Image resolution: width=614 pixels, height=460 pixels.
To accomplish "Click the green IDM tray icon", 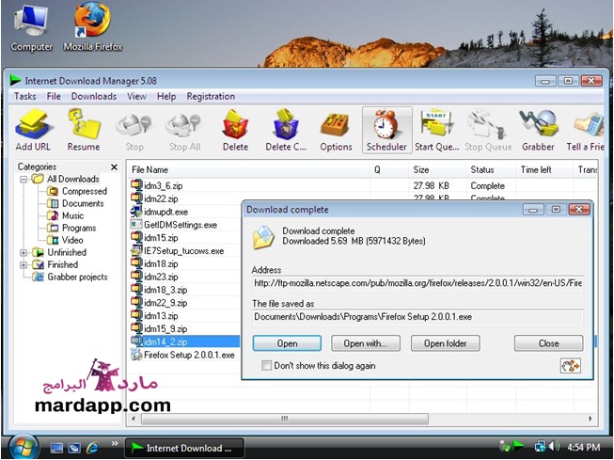I will (518, 446).
